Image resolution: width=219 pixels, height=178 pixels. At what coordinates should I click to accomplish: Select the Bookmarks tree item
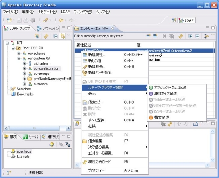point(25,94)
